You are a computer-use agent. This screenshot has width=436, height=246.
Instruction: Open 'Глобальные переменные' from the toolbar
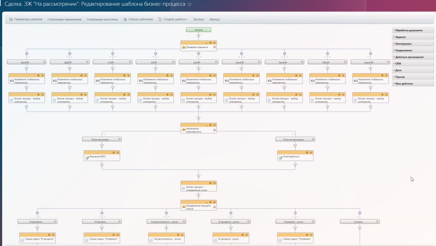(64, 19)
